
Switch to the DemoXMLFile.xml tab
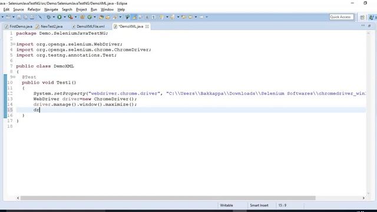(x=88, y=26)
